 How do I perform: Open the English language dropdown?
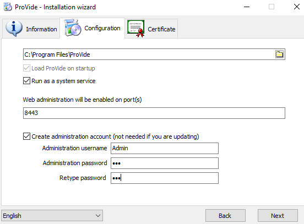coord(52,216)
